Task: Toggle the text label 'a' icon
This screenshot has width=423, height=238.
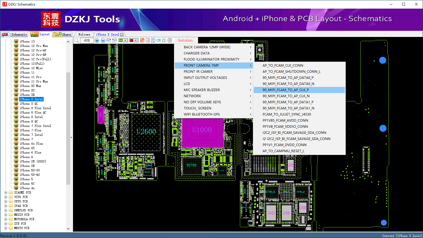Action: pos(148,40)
